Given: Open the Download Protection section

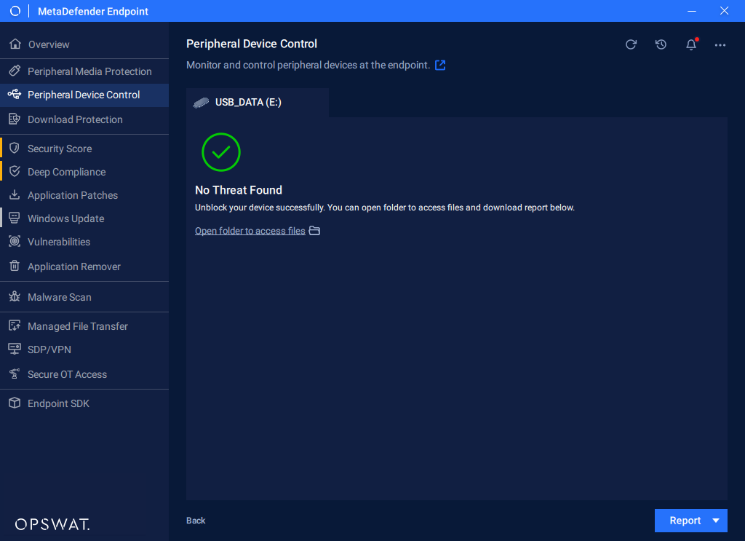Looking at the screenshot, I should tap(84, 119).
